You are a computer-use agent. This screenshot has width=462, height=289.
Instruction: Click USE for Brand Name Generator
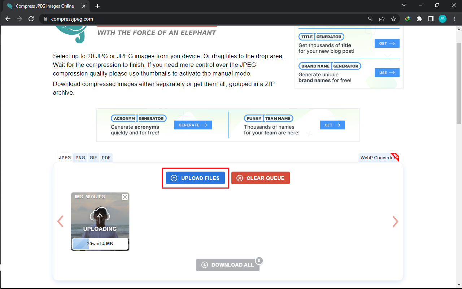387,73
